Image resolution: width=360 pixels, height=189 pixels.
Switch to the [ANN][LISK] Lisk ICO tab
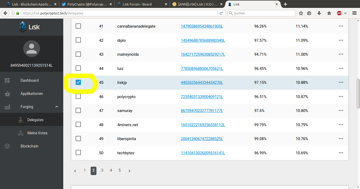198,4
